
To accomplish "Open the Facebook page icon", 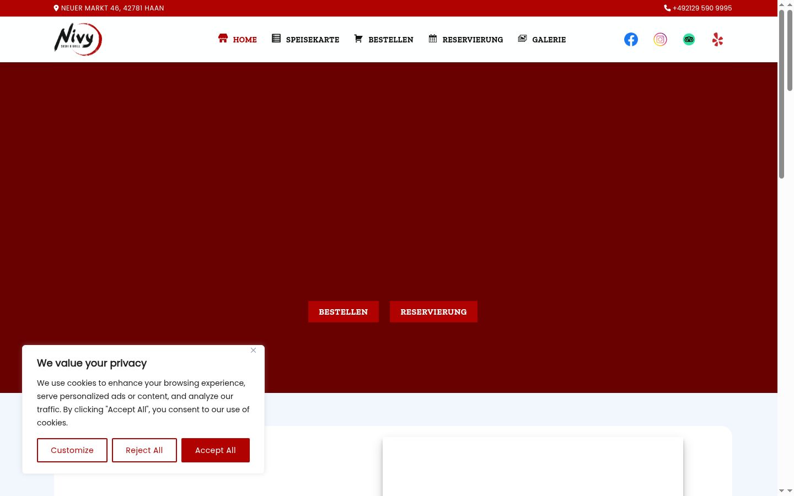I will (631, 39).
